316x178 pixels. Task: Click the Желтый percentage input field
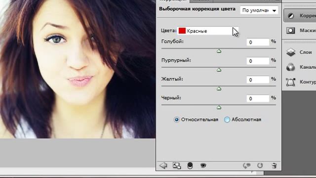point(258,80)
